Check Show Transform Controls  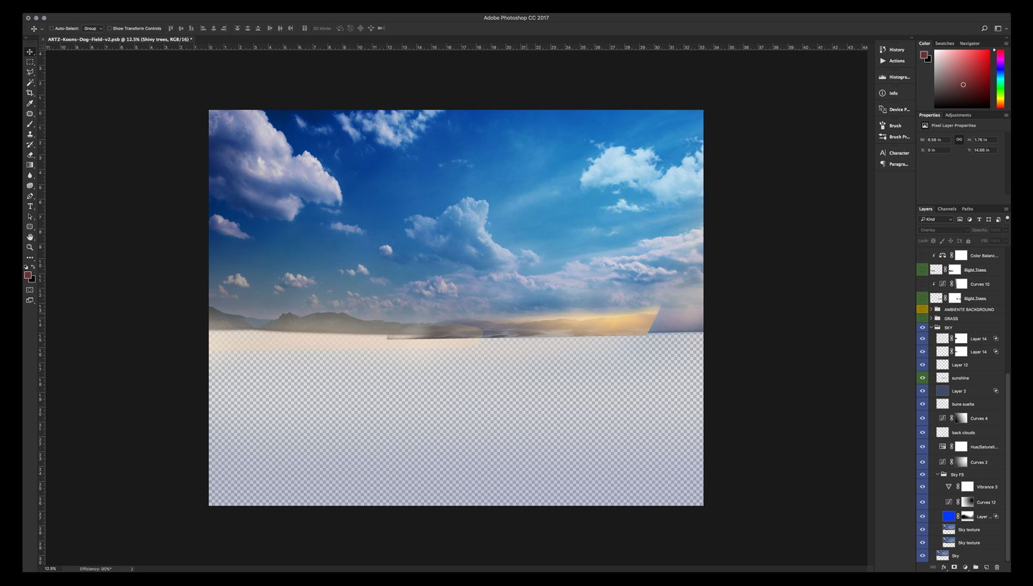pos(110,28)
